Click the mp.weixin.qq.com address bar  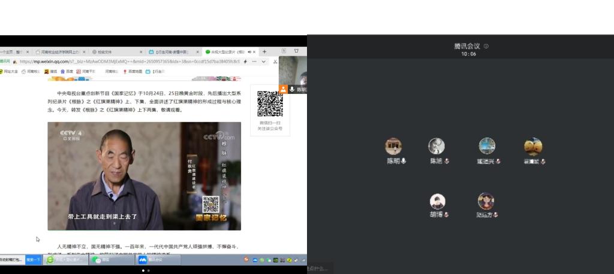(130, 62)
